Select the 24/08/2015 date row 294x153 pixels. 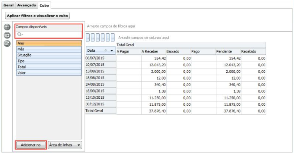[x=101, y=84]
